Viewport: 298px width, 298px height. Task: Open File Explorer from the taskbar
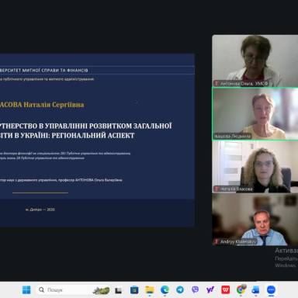150,290
